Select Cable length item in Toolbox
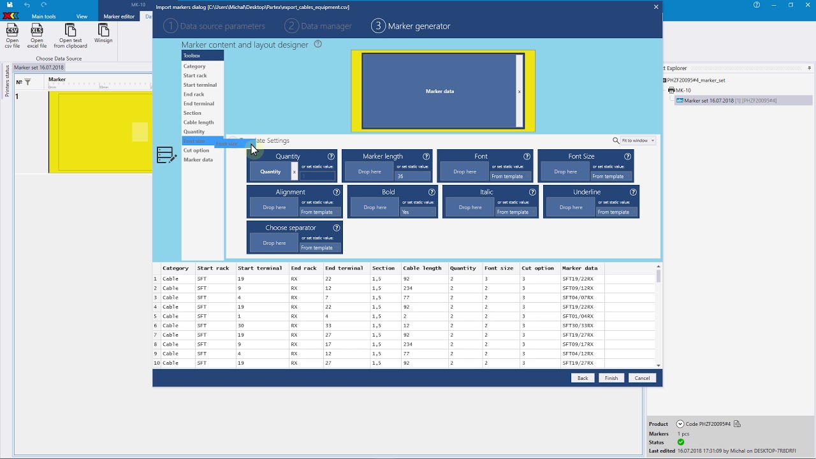The image size is (816, 459). (199, 122)
